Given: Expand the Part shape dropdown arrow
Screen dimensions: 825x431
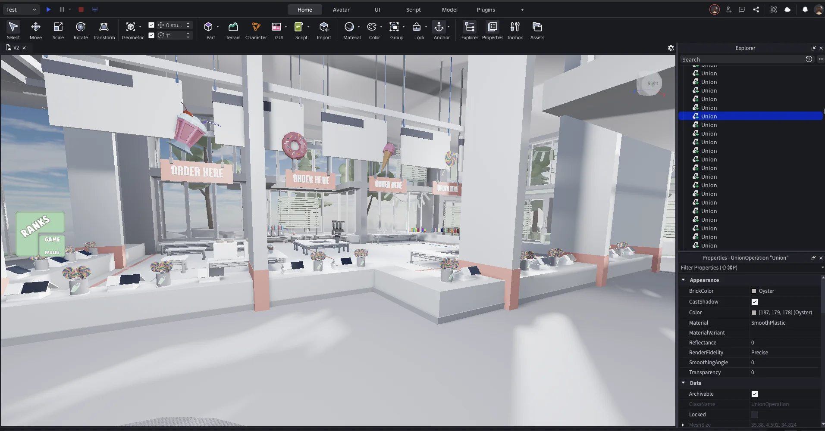Looking at the screenshot, I should coord(218,27).
